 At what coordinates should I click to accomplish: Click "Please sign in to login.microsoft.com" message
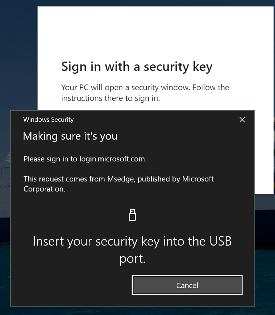[85, 159]
